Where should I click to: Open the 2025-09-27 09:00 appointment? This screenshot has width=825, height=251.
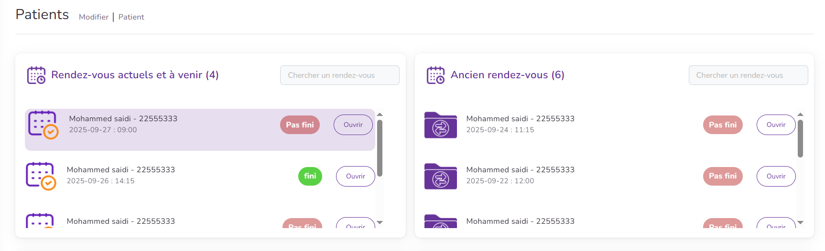click(x=353, y=125)
